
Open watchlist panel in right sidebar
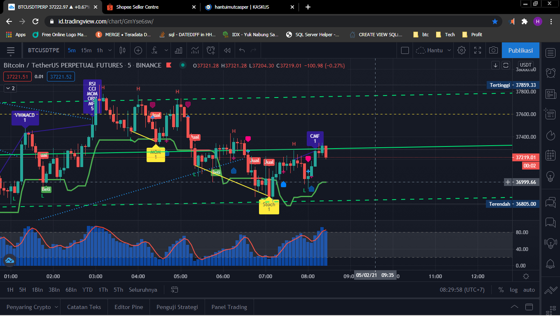[x=550, y=52]
